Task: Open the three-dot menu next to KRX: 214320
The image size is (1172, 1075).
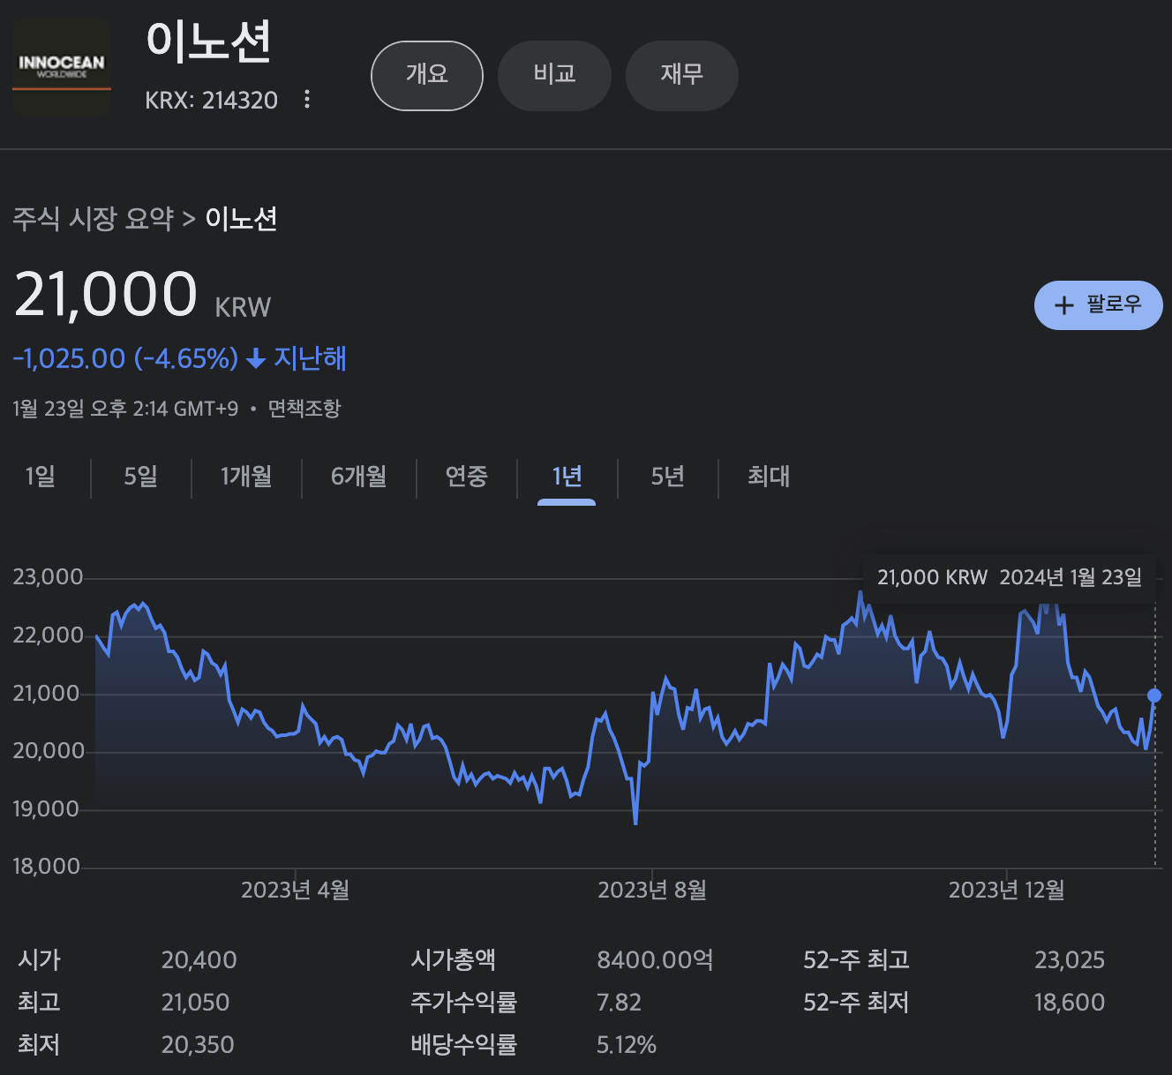Action: [307, 99]
